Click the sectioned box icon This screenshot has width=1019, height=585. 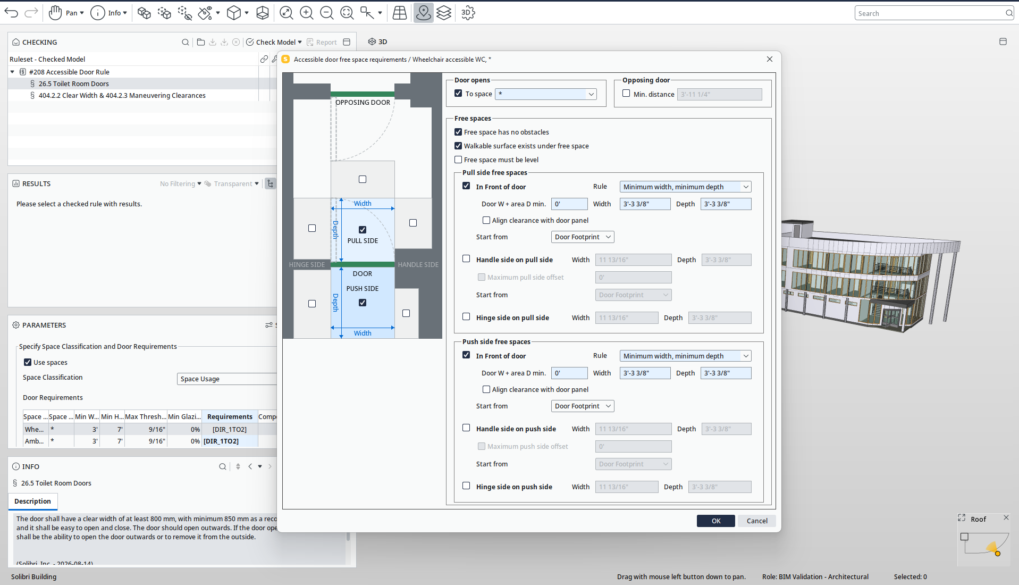click(263, 13)
